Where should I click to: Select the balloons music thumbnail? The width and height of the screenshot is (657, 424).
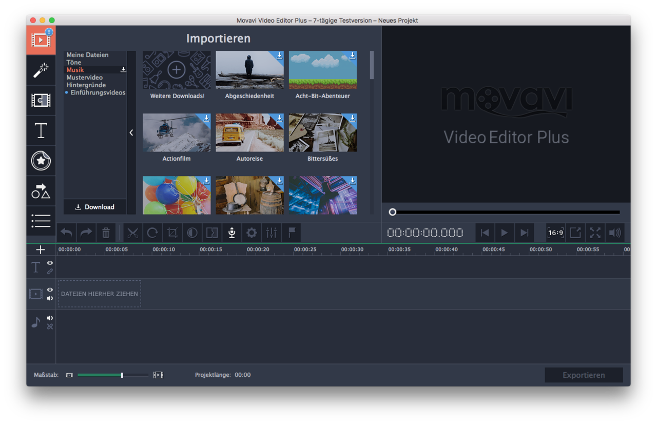click(177, 195)
